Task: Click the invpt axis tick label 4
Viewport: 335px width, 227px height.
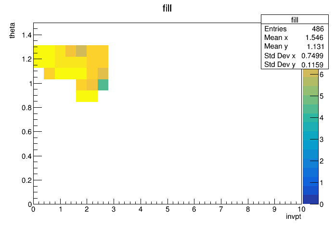Action: (141, 209)
